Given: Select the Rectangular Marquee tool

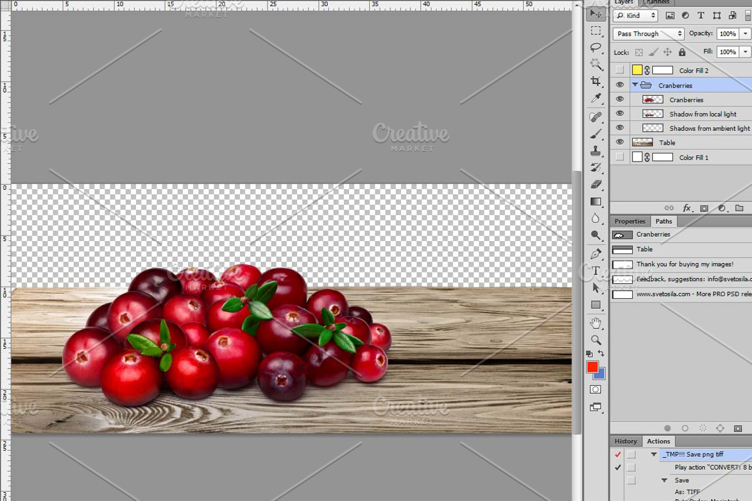Looking at the screenshot, I should pos(596,31).
